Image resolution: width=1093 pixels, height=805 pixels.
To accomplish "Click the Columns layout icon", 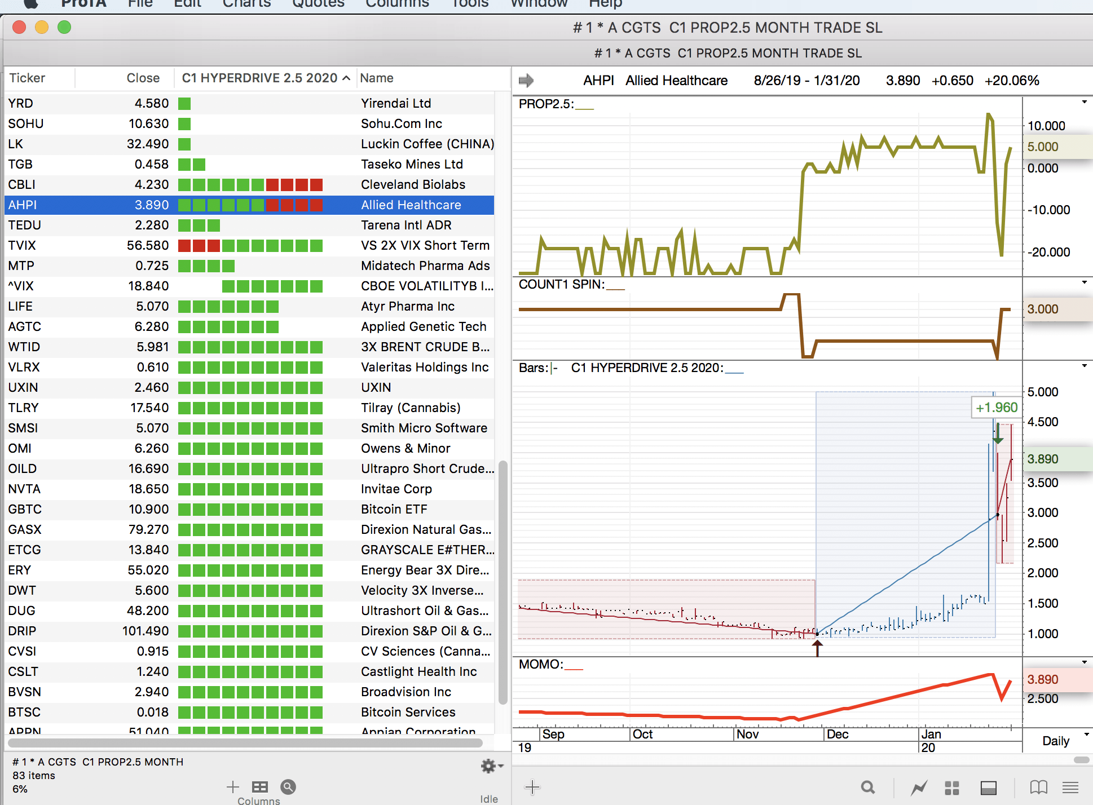I will 260,787.
